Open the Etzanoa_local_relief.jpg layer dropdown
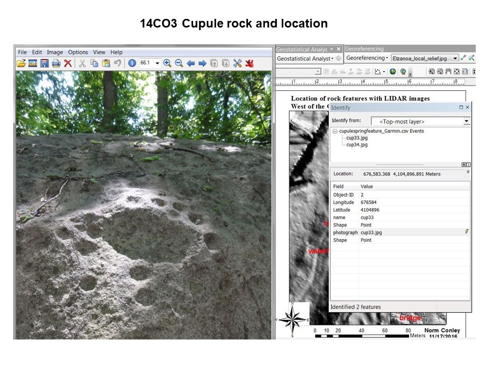 pyautogui.click(x=455, y=58)
